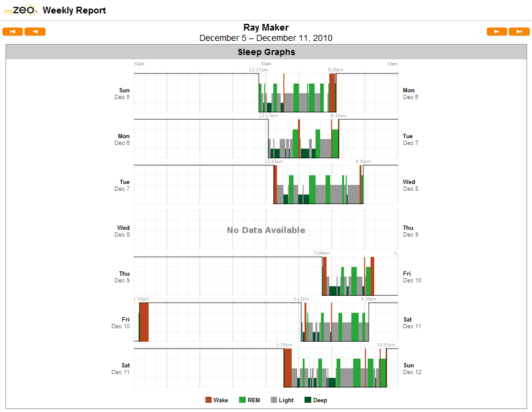The height and width of the screenshot is (412, 532).
Task: Go to previous week arrow button
Action: pyautogui.click(x=35, y=32)
